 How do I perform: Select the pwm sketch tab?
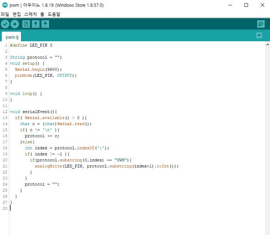pos(11,37)
